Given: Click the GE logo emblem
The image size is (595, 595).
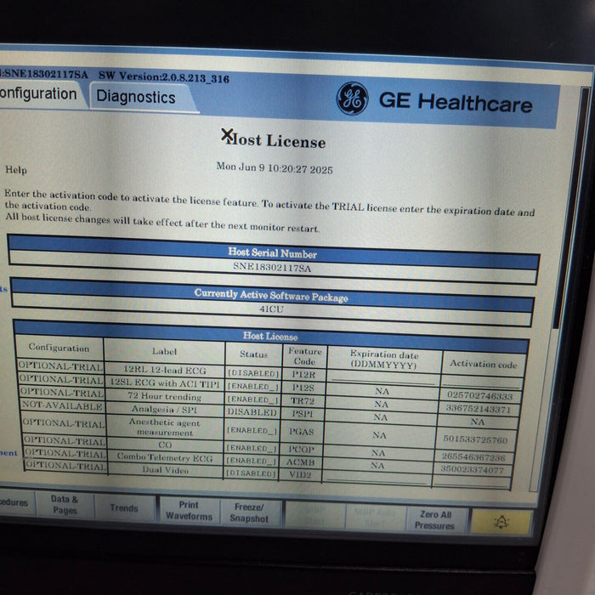Looking at the screenshot, I should [352, 99].
